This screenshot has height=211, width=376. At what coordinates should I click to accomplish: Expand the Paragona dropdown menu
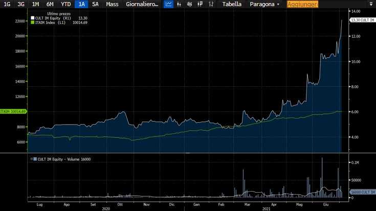264,4
